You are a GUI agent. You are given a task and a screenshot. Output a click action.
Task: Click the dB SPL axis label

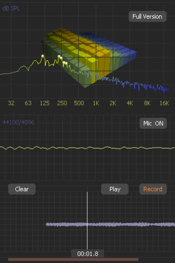tap(11, 8)
